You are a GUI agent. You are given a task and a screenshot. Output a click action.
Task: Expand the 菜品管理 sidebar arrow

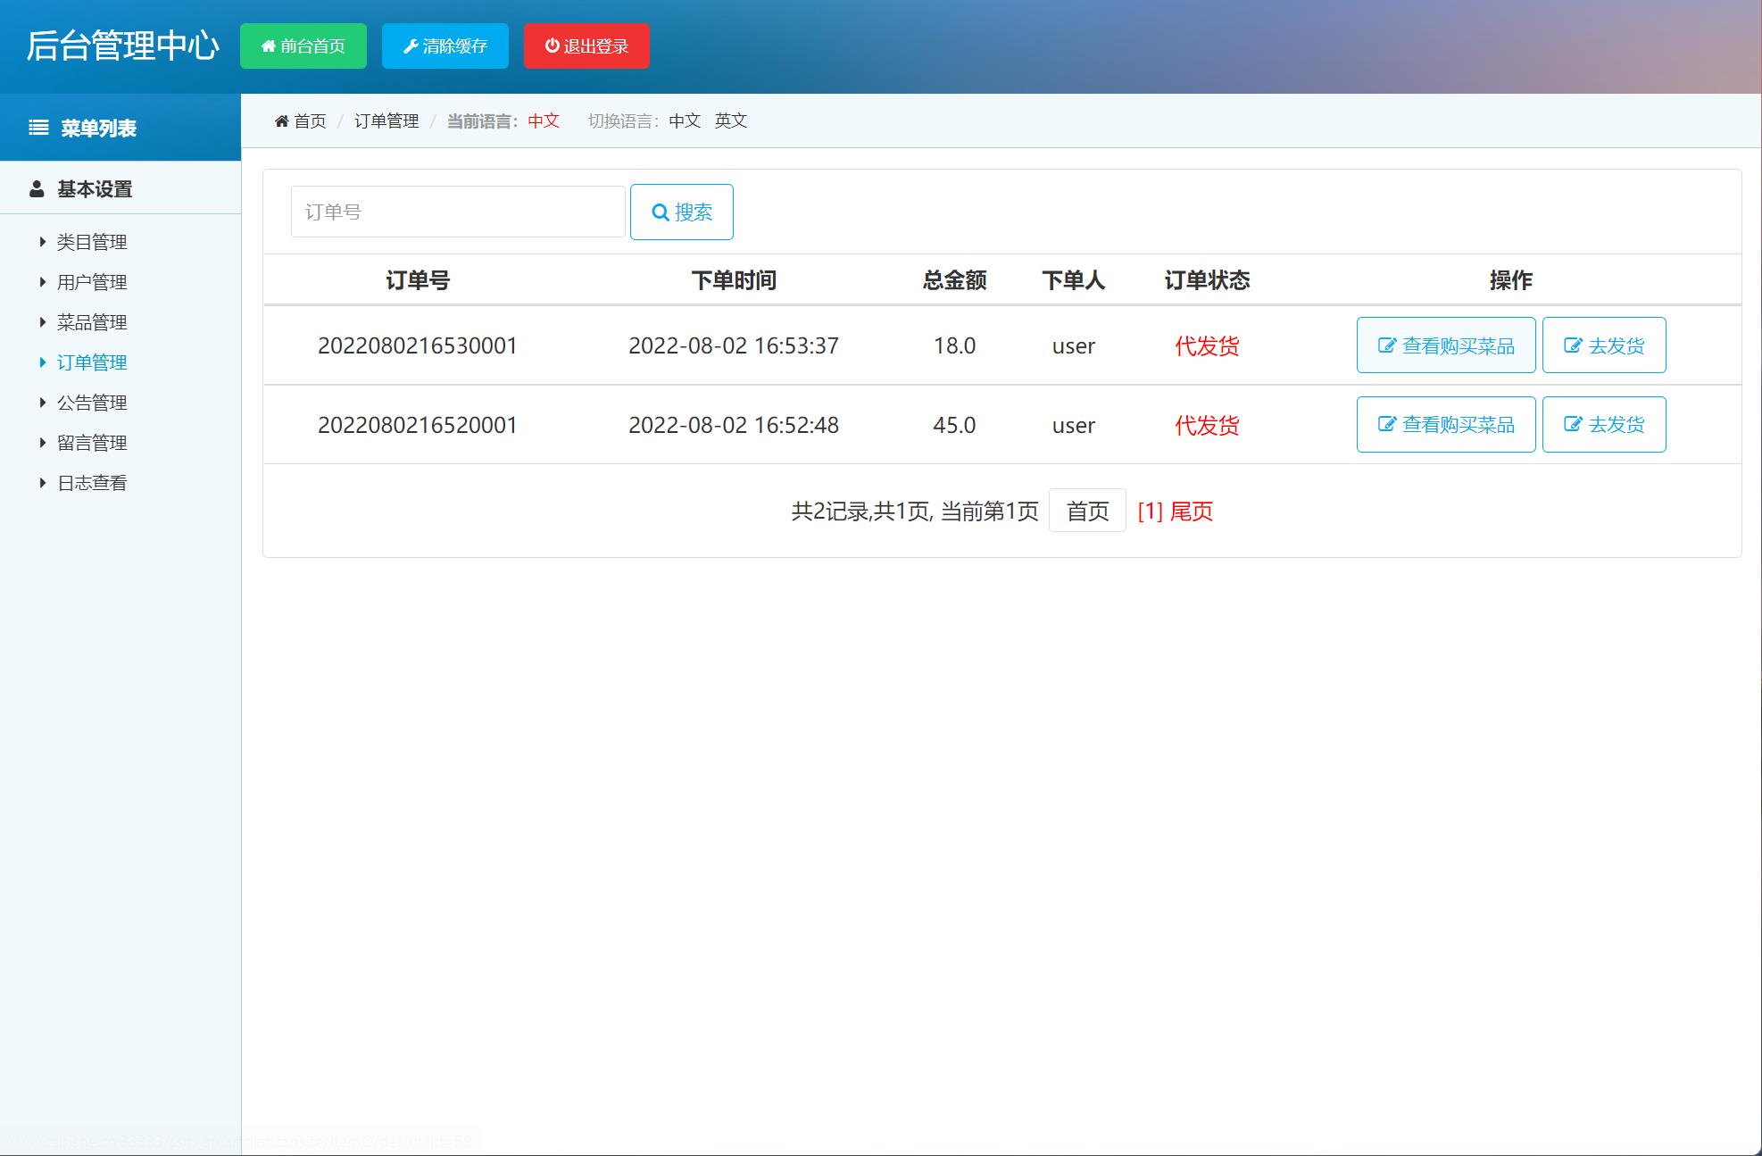pos(42,322)
